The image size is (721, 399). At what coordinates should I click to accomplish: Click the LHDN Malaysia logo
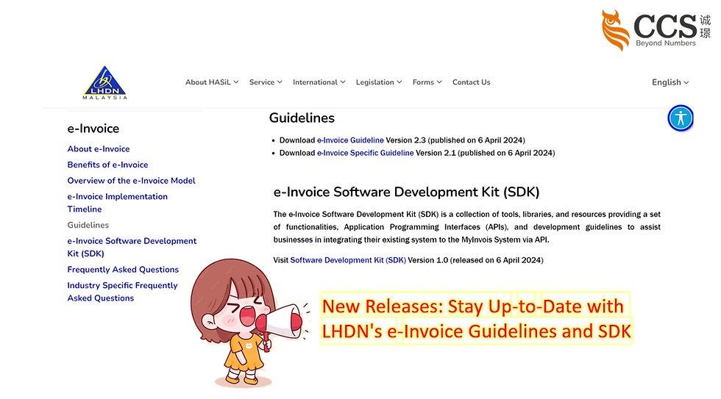[x=104, y=82]
